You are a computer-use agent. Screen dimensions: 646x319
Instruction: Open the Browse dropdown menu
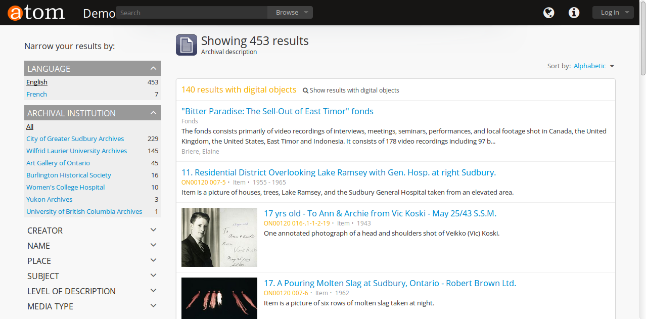(290, 13)
